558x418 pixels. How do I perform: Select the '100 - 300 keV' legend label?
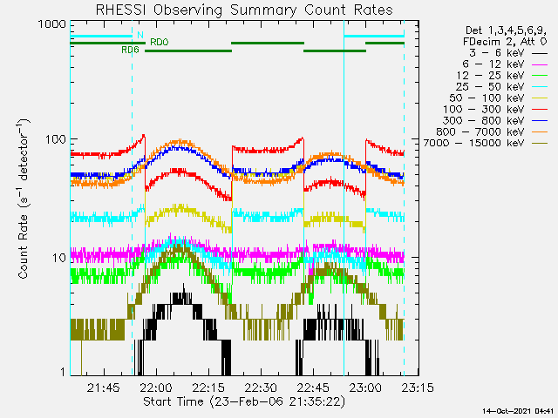point(484,110)
